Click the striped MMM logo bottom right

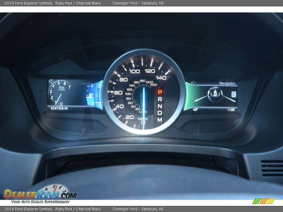263,201
